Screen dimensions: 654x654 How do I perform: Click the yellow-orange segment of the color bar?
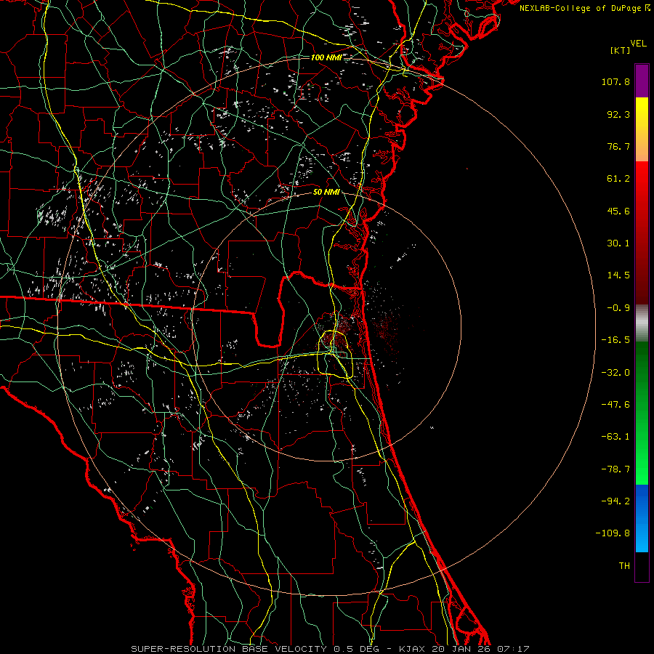pos(642,129)
